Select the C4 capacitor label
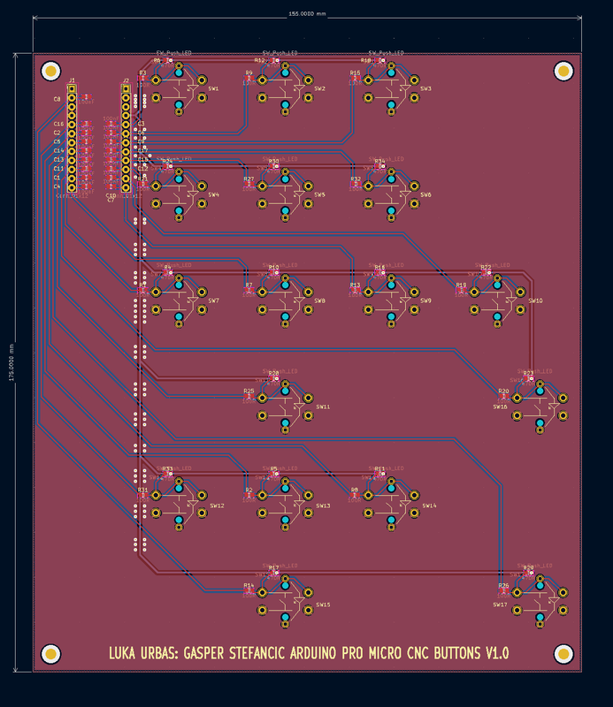Viewport: 613px width, 707px height. click(x=57, y=186)
